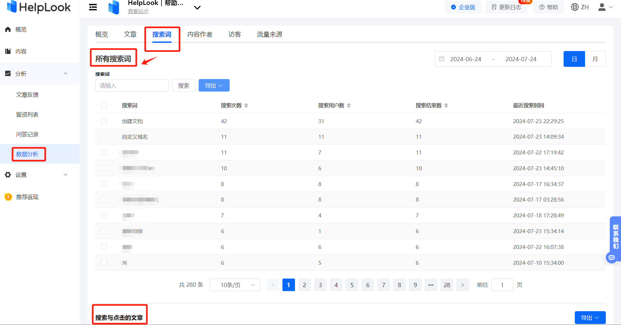Collapse the 分析 sidebar group
This screenshot has width=621, height=325.
point(40,73)
